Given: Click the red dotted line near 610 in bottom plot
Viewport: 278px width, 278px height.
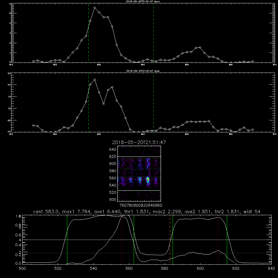Looking at the screenshot, I should pyautogui.click(x=218, y=239).
